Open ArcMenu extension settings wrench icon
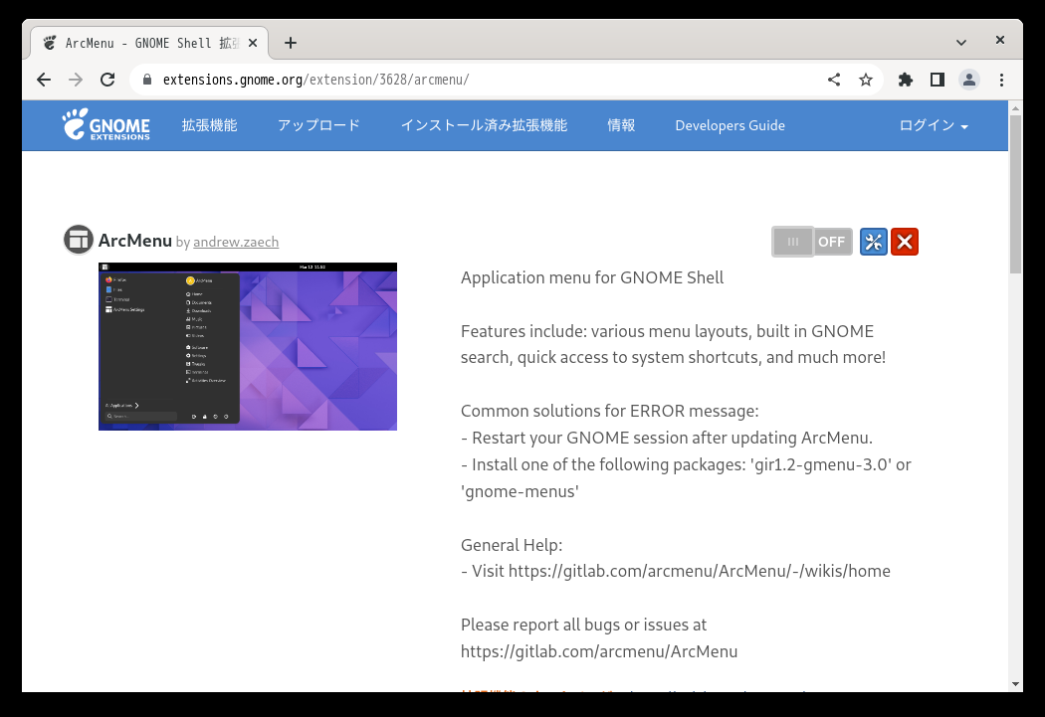The height and width of the screenshot is (717, 1045). (x=873, y=242)
